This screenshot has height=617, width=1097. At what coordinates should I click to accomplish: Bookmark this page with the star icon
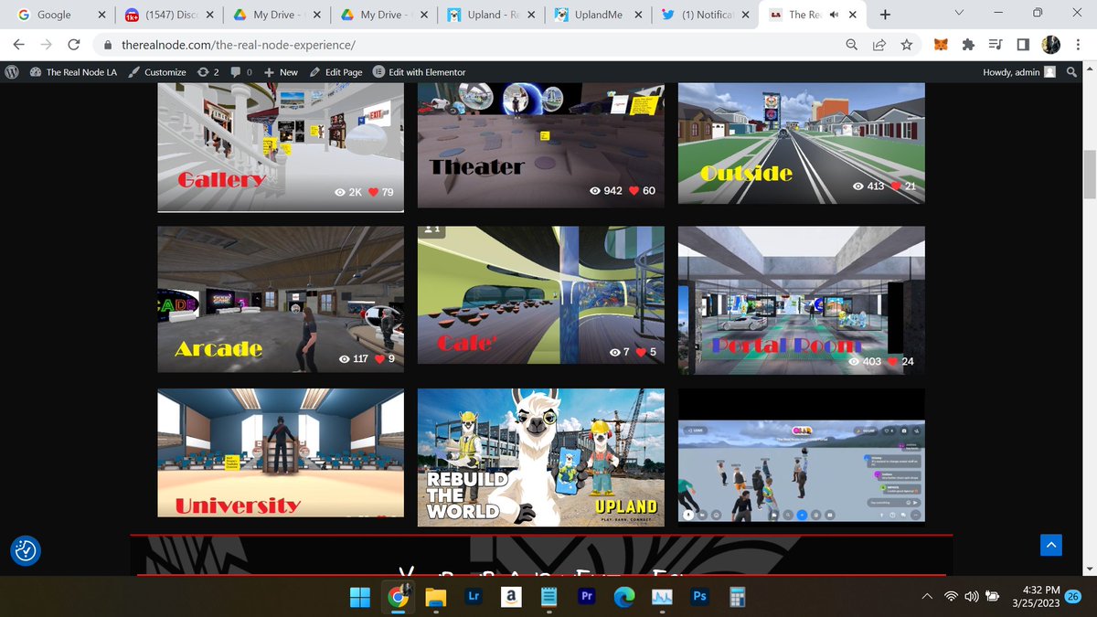click(906, 44)
